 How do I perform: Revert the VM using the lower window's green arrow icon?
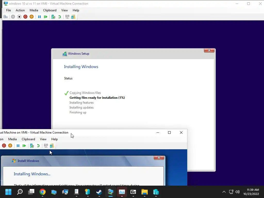(x=38, y=146)
